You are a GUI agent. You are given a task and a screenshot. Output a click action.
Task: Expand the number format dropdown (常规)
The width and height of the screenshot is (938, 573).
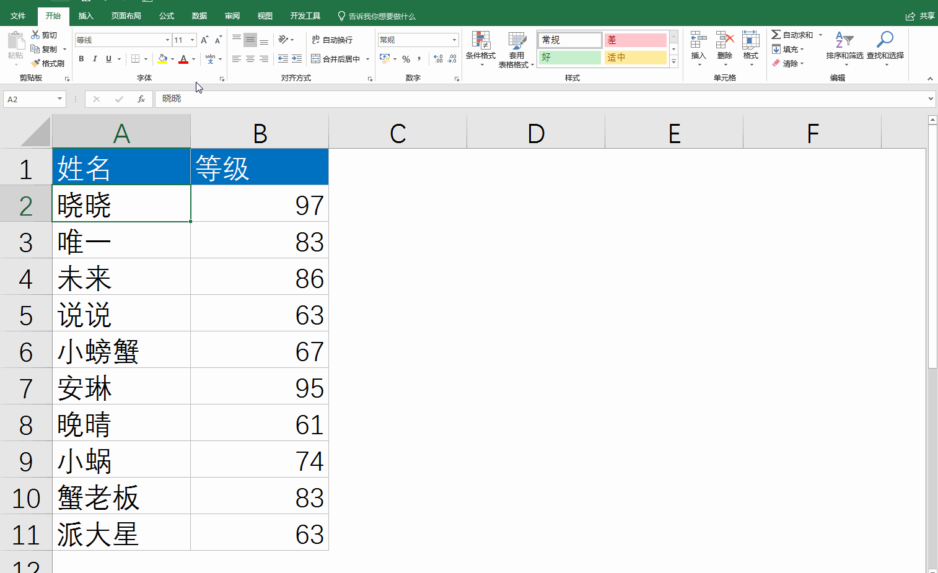[x=454, y=40]
